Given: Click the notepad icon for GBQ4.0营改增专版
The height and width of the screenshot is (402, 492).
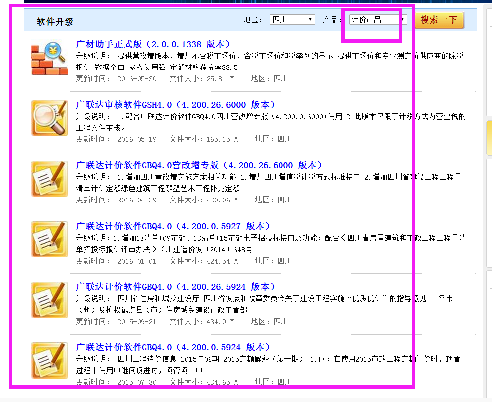Looking at the screenshot, I should (x=50, y=179).
